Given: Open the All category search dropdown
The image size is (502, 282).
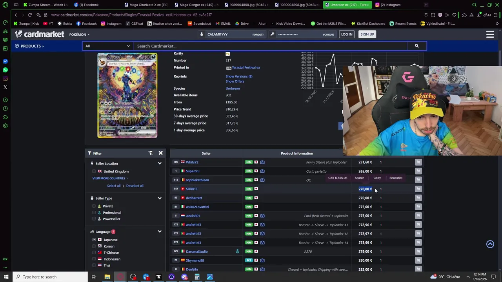Looking at the screenshot, I should [108, 46].
